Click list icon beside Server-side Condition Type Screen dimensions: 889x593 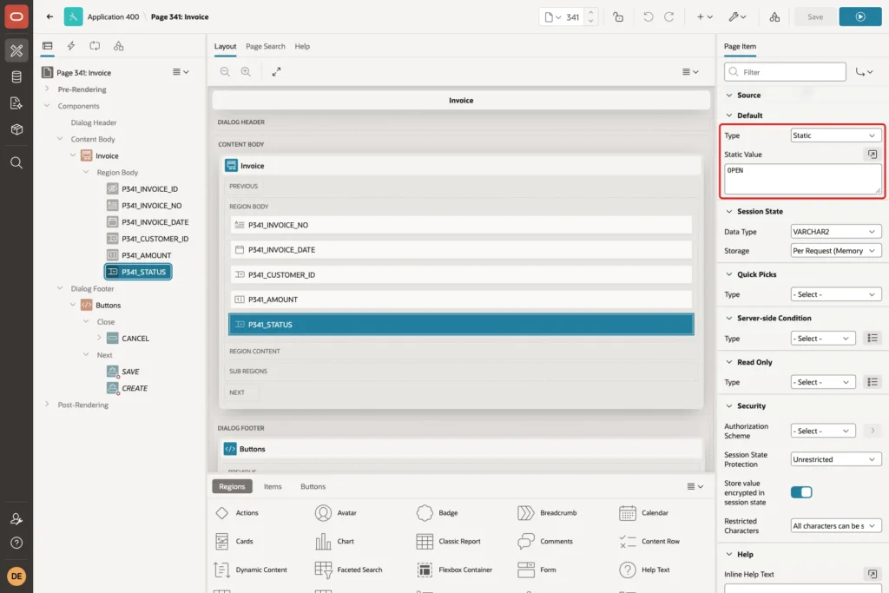coord(872,339)
